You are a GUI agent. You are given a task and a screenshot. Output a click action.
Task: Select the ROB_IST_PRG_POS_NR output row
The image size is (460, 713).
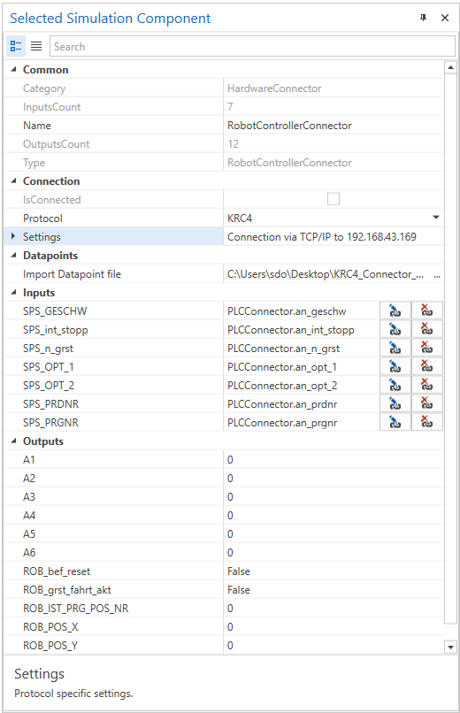223,609
